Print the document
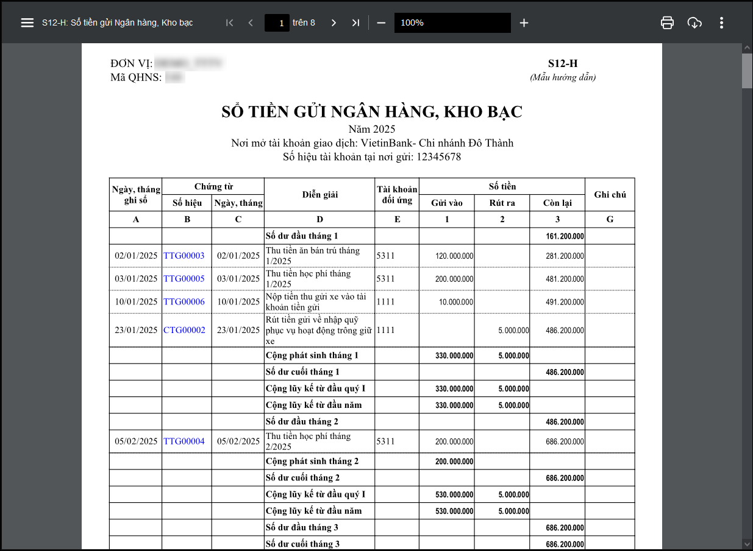The width and height of the screenshot is (753, 551). click(x=668, y=23)
